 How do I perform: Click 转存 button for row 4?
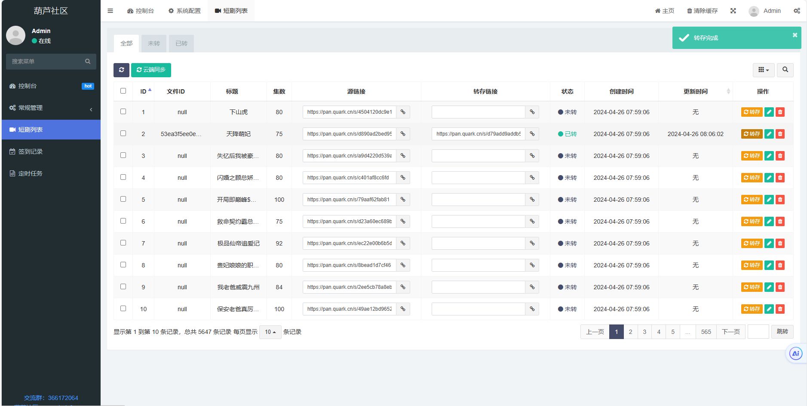click(752, 178)
